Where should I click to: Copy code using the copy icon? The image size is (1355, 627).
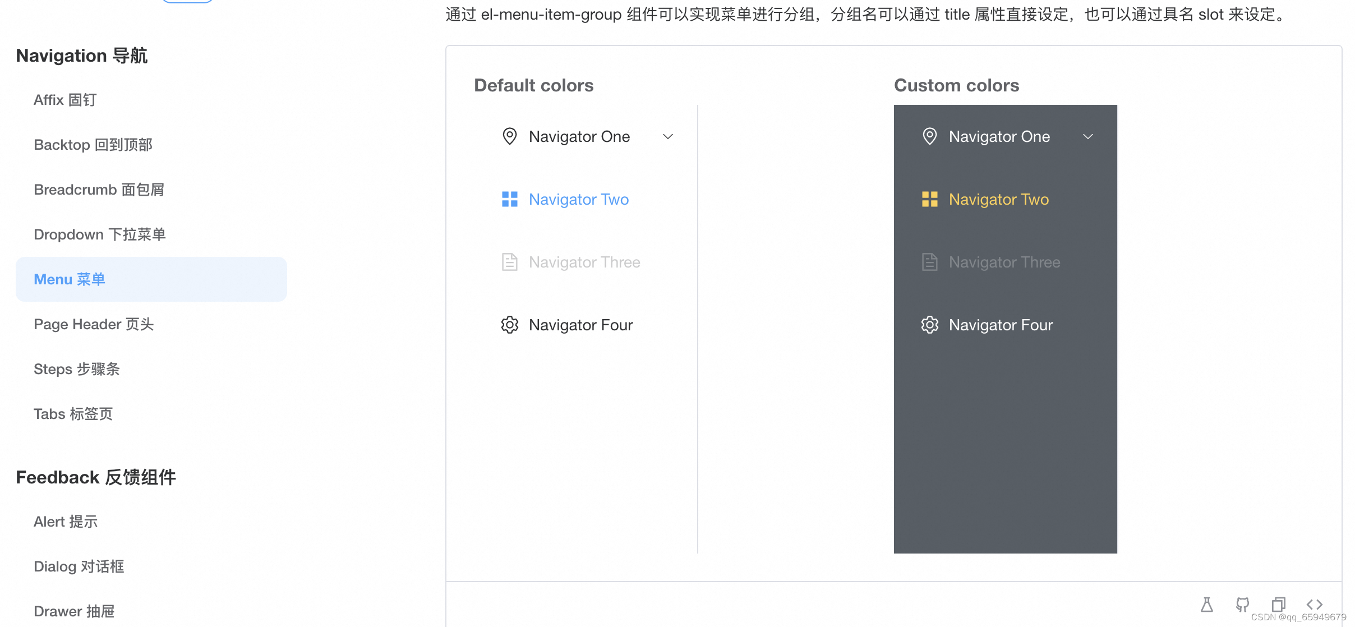coord(1278,604)
